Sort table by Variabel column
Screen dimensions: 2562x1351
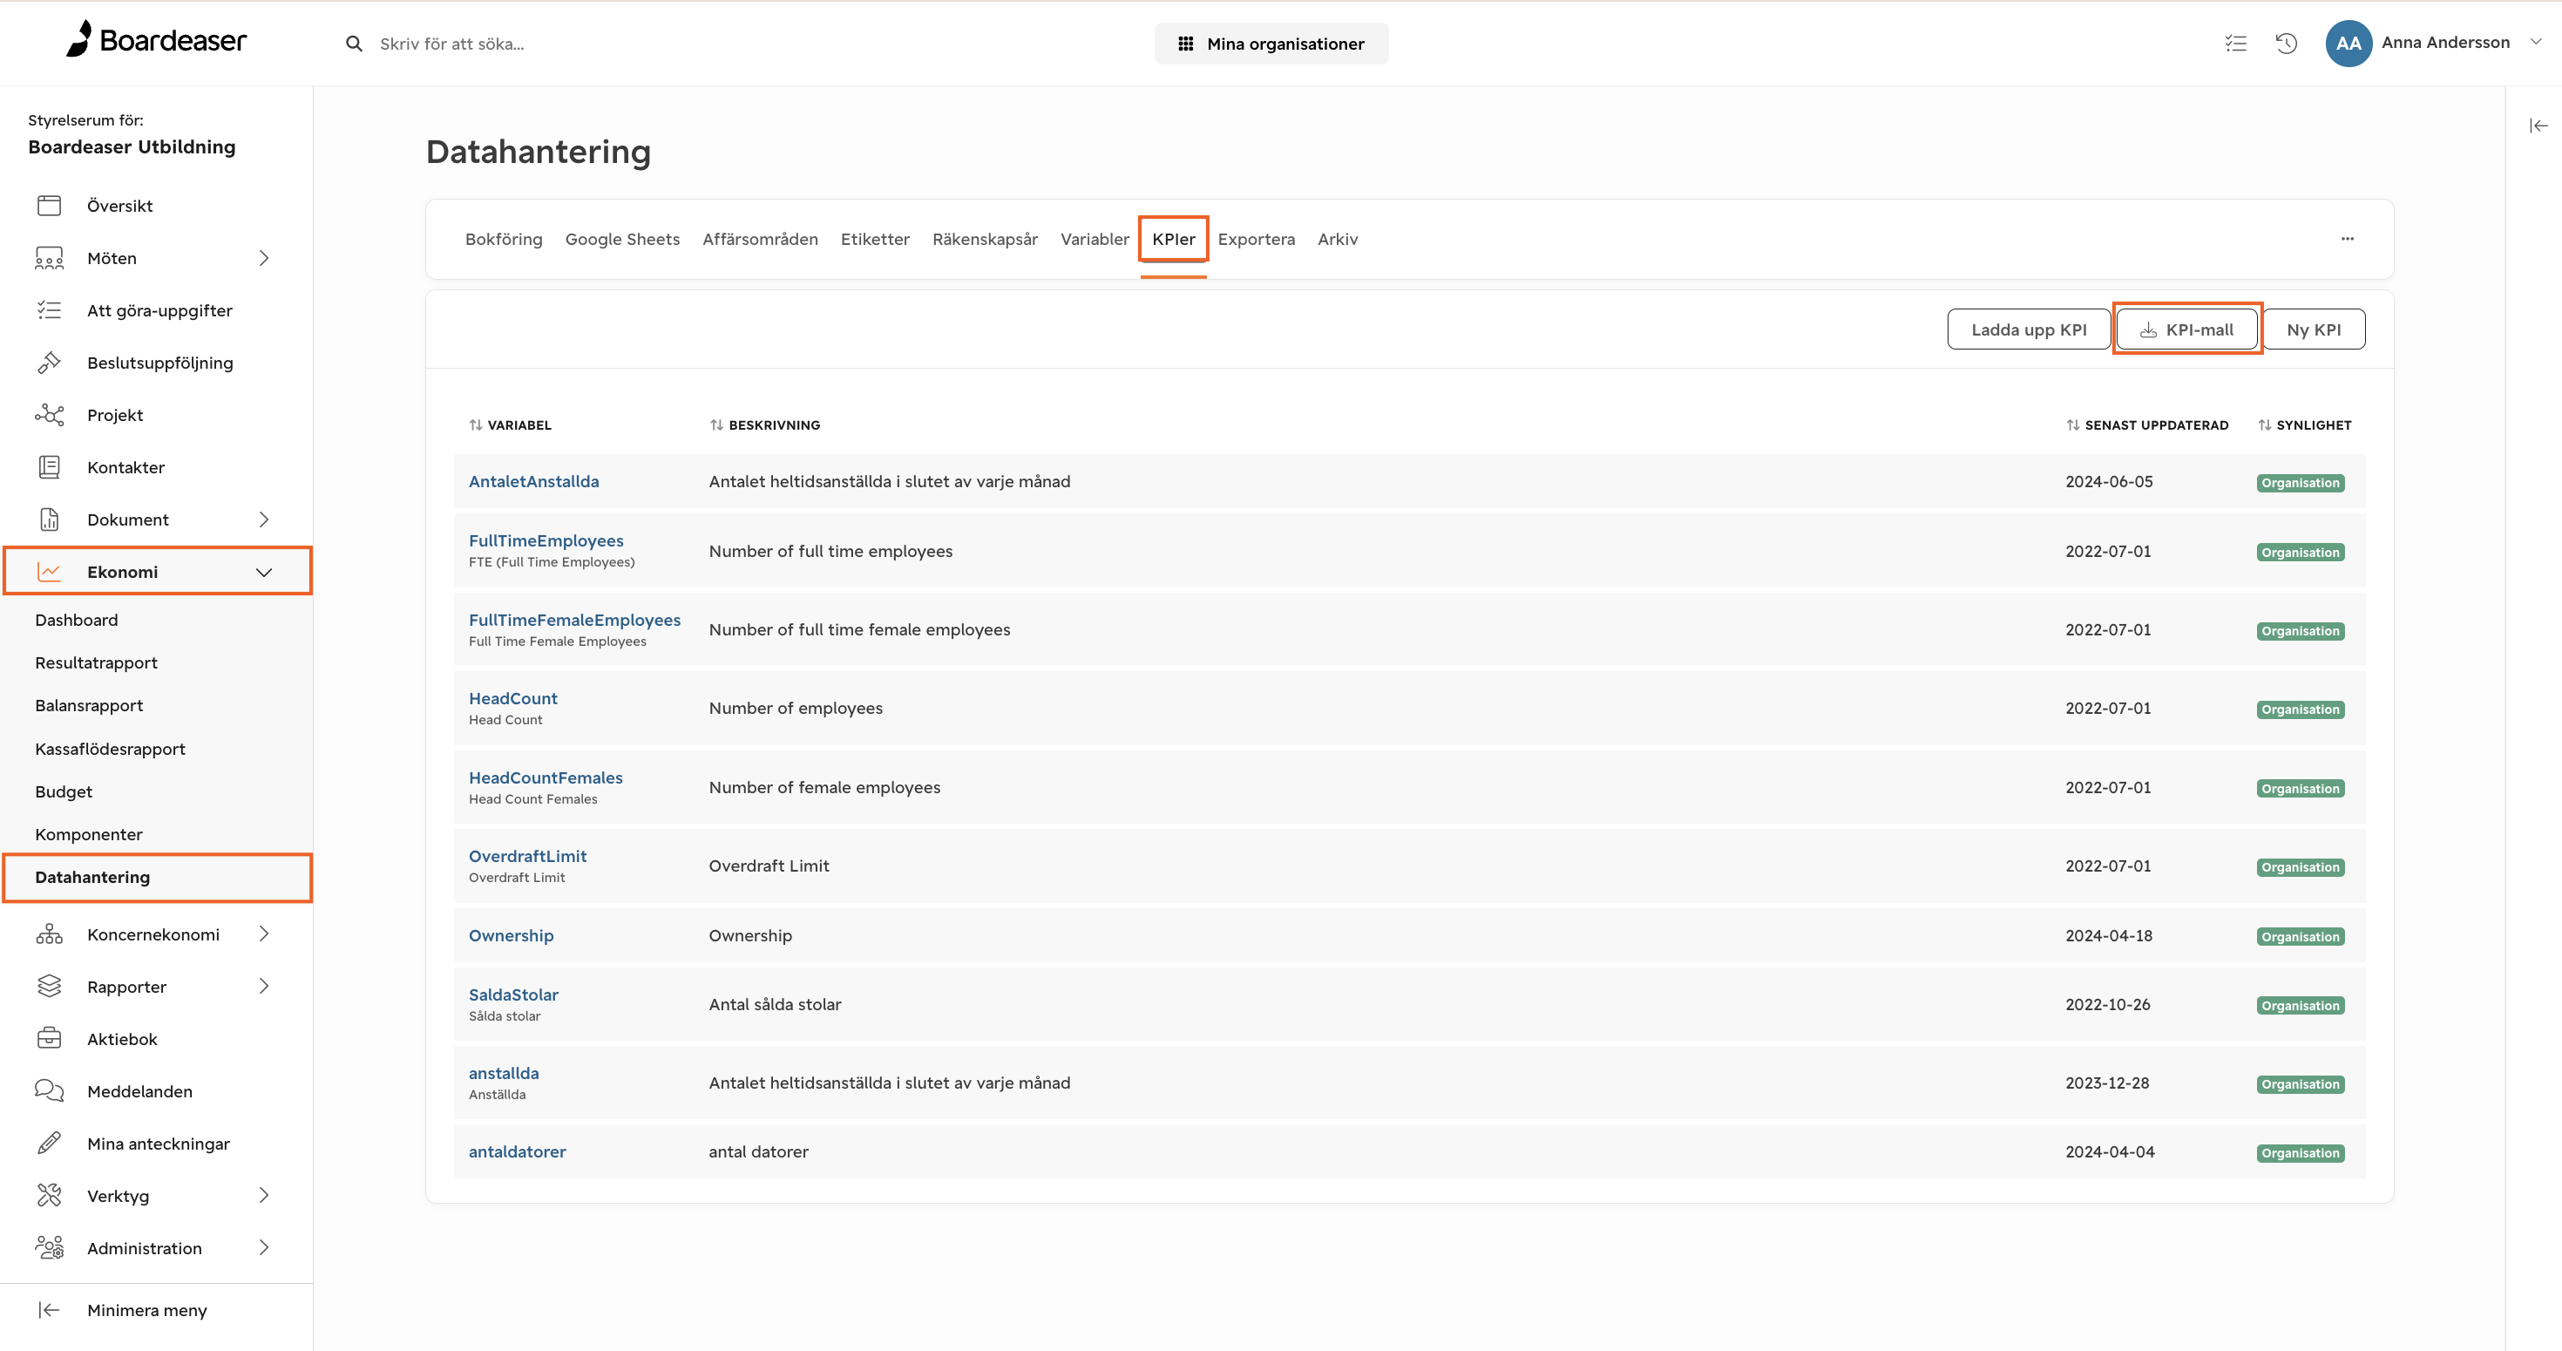pos(510,424)
